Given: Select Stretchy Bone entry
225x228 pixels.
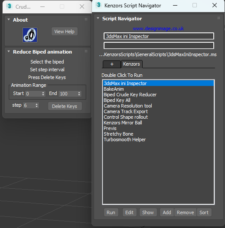Looking at the screenshot, I should (158, 134).
